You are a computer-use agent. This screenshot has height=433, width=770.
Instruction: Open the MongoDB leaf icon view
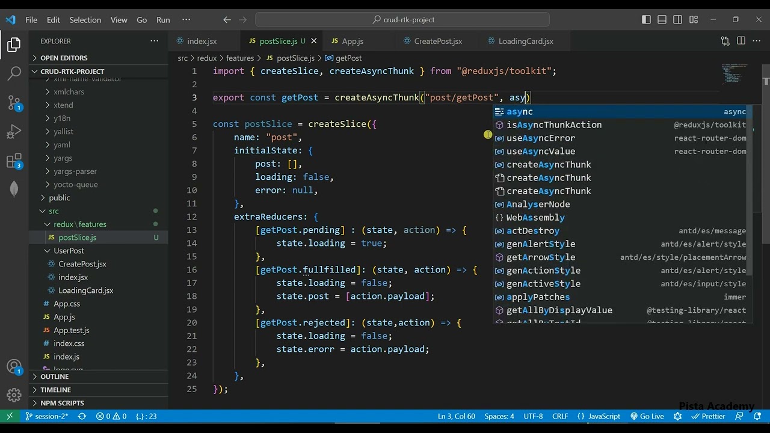[x=14, y=189]
